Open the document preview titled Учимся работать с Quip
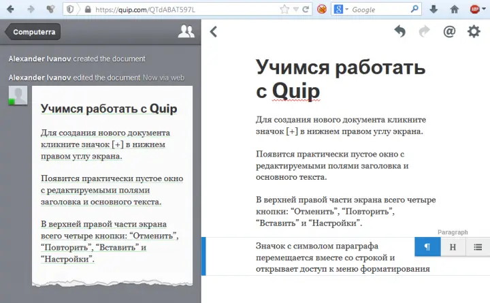The image size is (490, 303). click(112, 186)
